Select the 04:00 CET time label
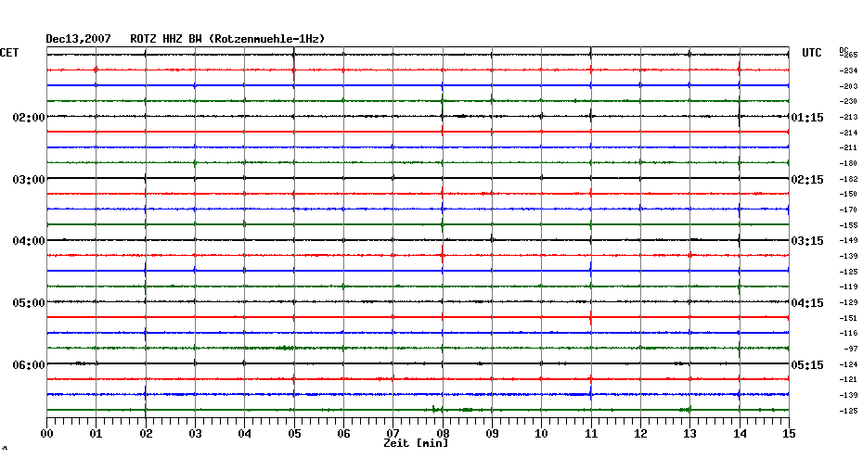The height and width of the screenshot is (458, 863). click(29, 241)
